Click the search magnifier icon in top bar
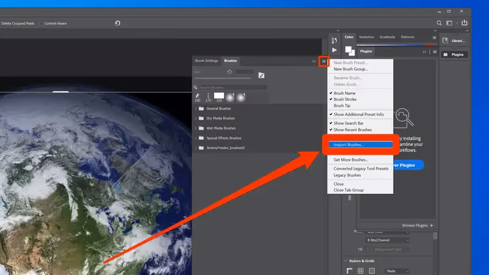Screen dimensions: 489x275 tap(439, 23)
